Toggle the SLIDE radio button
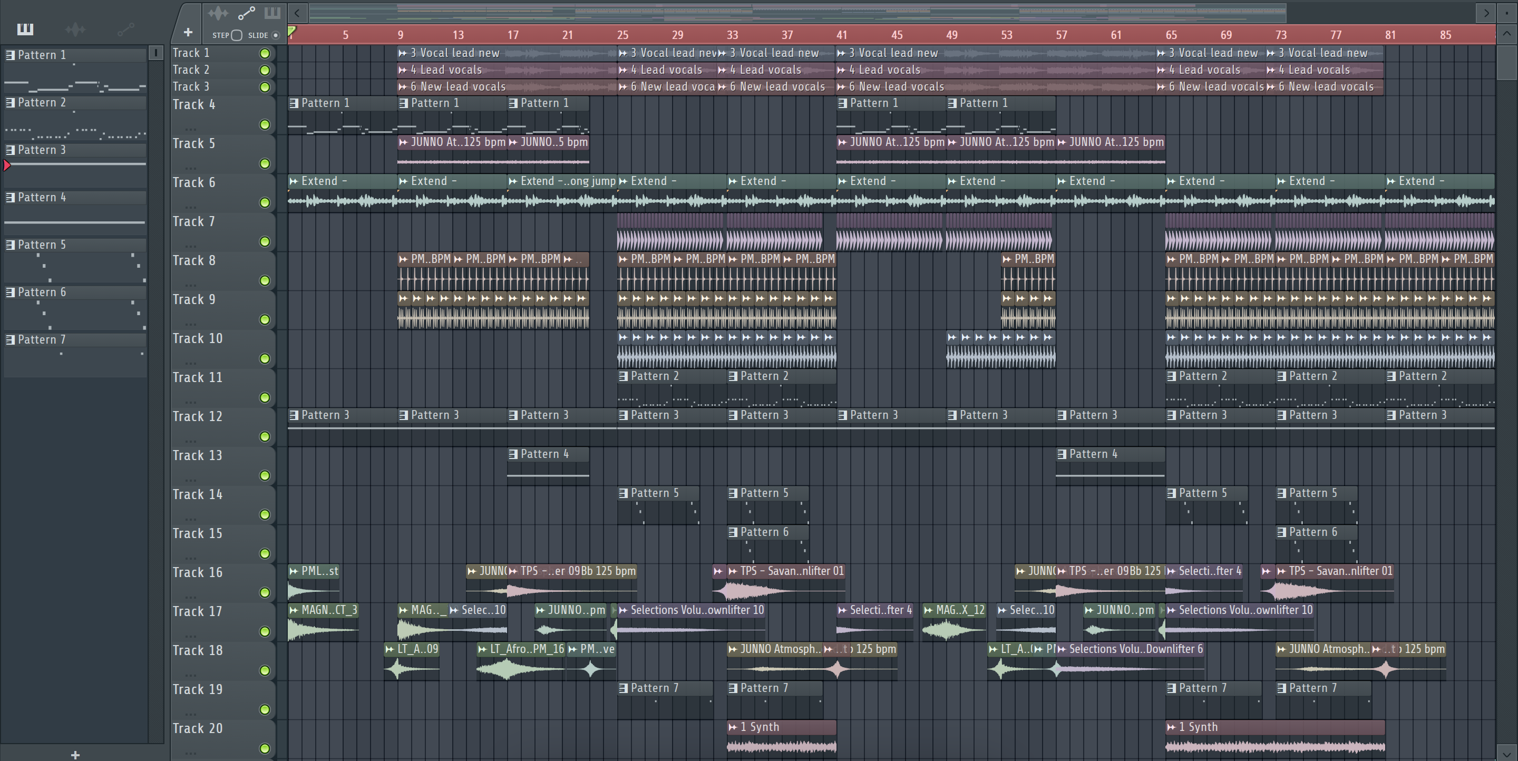This screenshot has height=761, width=1518. [275, 35]
